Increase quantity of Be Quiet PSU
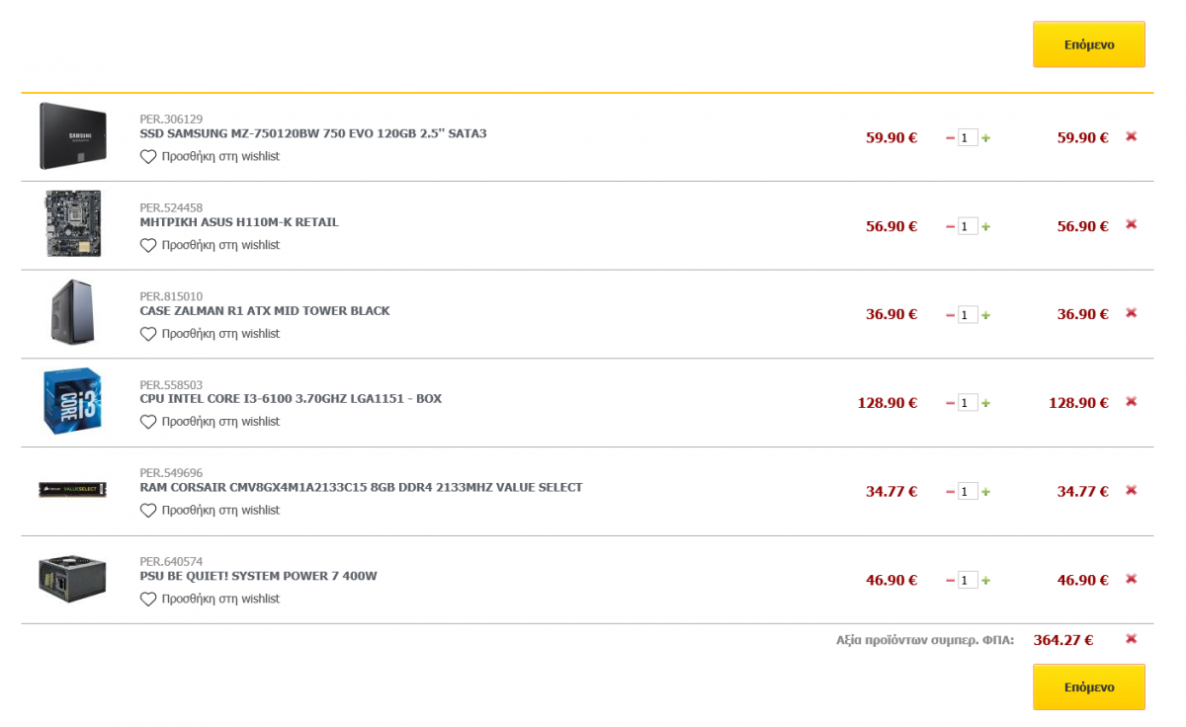 [985, 581]
